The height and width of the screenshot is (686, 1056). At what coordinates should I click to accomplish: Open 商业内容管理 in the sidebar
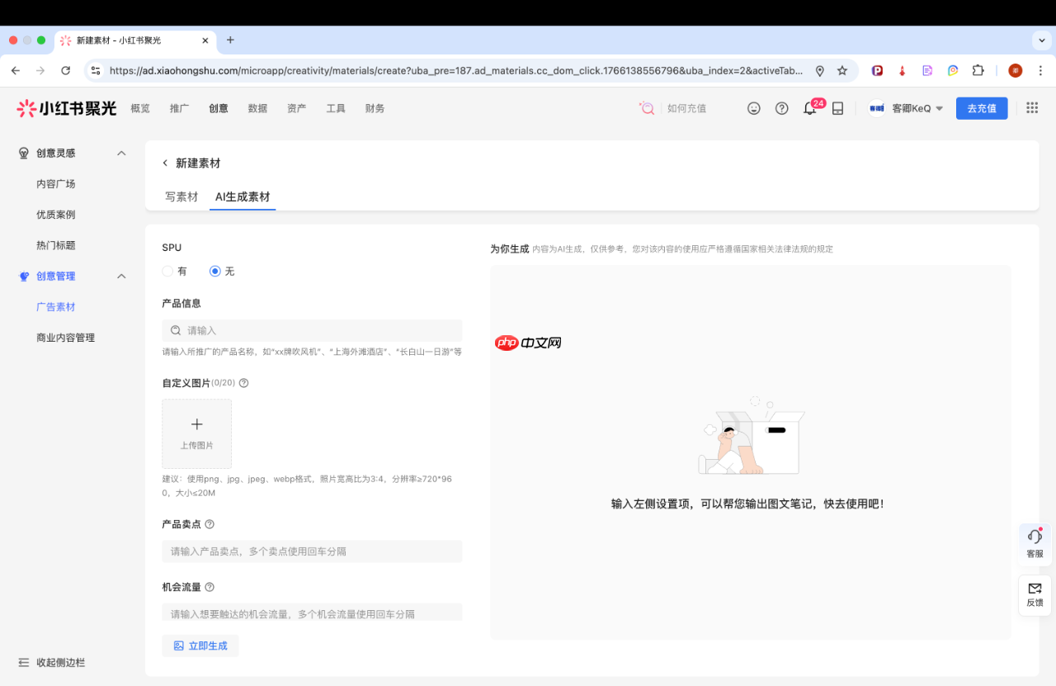click(x=66, y=338)
